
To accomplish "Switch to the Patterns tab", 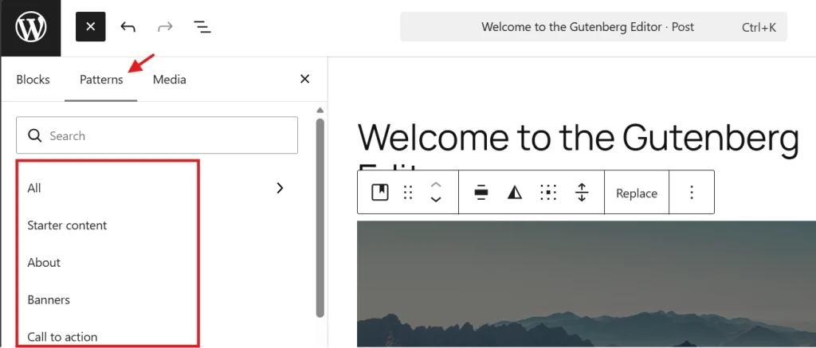I will click(x=101, y=80).
